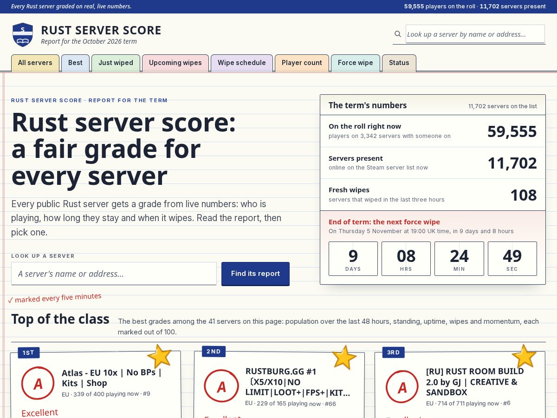The width and height of the screenshot is (557, 418).
Task: Click the 59,555 players count
Action: [512, 131]
